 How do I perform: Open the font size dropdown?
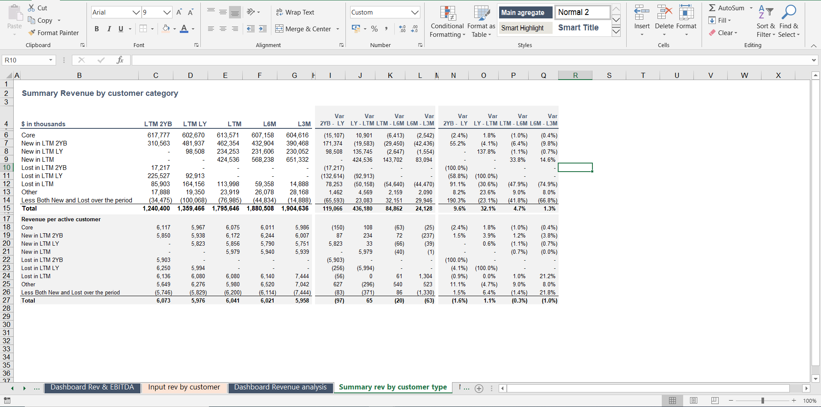pyautogui.click(x=167, y=12)
